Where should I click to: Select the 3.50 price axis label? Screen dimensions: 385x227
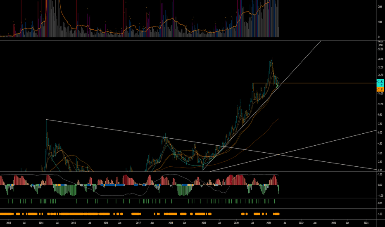[x=380, y=153]
